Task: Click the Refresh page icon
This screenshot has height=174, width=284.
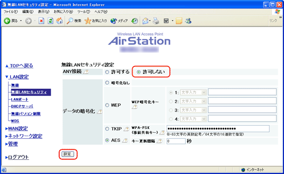Action: click(50, 21)
